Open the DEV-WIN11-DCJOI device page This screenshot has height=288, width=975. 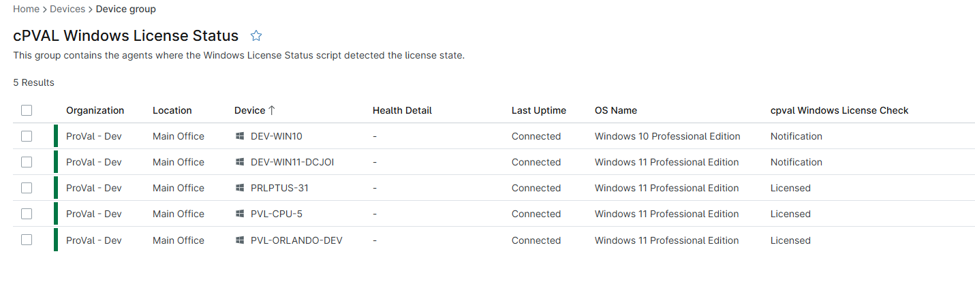tap(292, 162)
